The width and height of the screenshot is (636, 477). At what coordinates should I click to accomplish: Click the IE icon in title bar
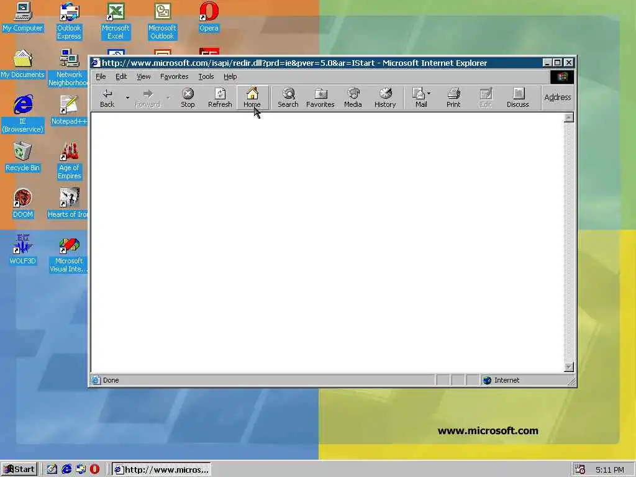point(95,63)
